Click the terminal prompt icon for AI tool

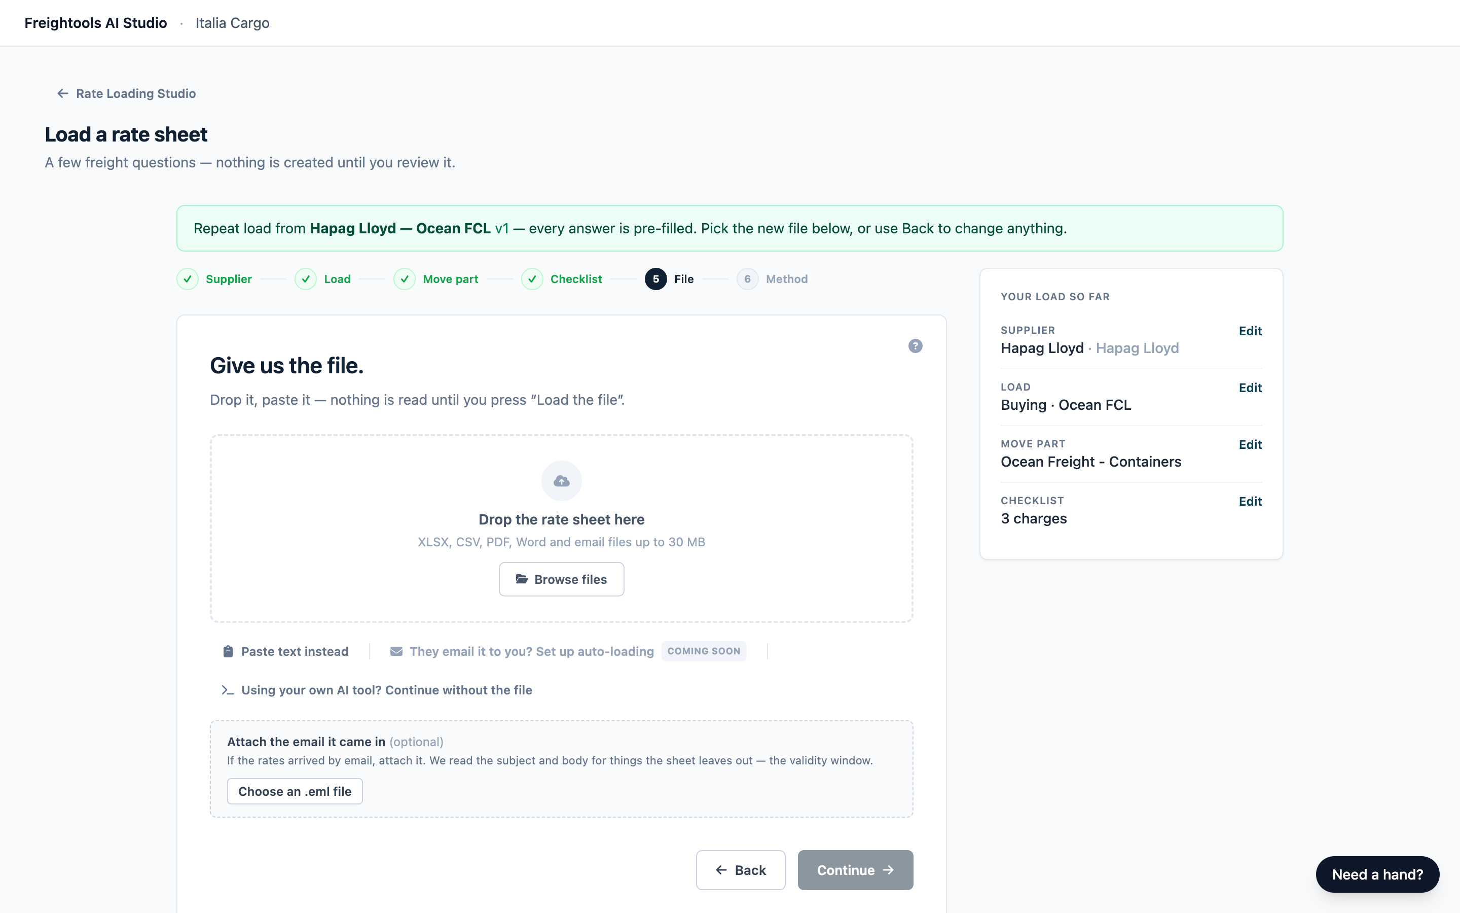(228, 690)
